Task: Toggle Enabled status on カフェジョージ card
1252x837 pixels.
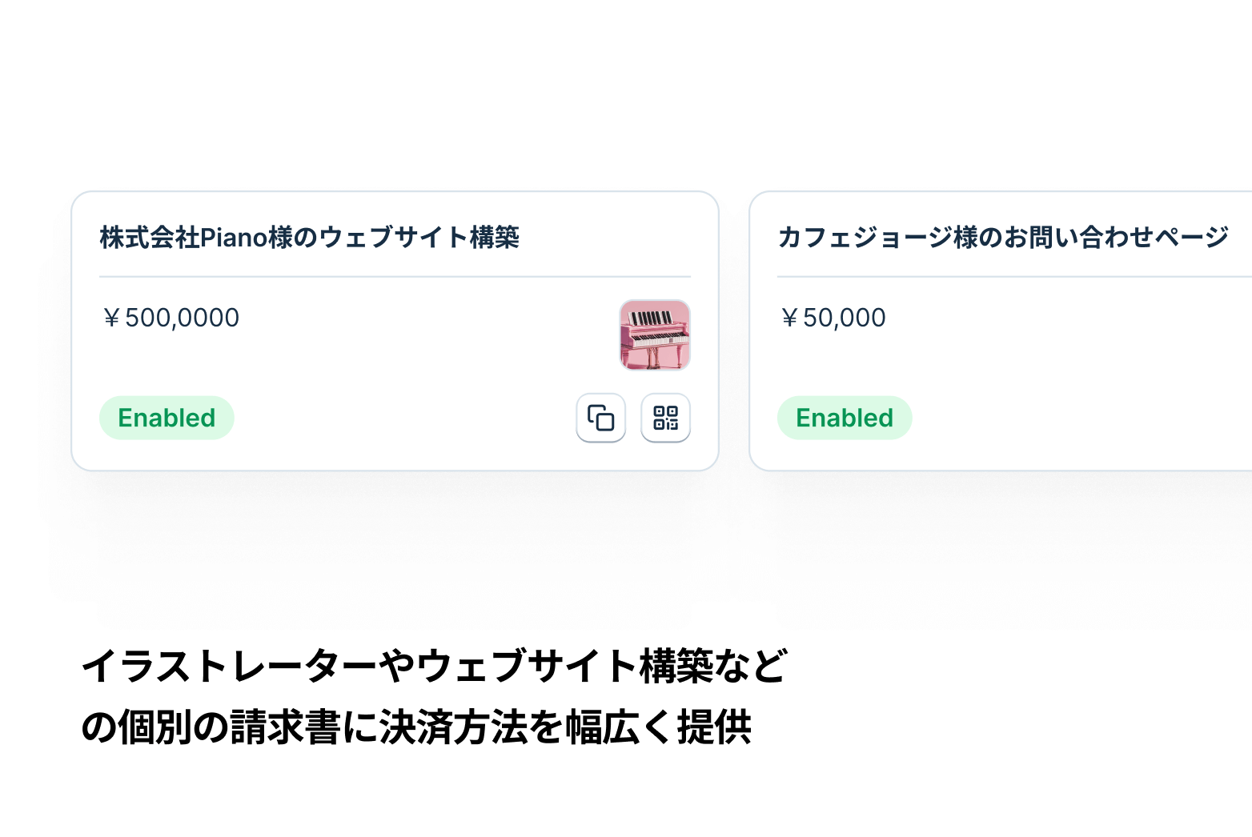Action: click(845, 418)
